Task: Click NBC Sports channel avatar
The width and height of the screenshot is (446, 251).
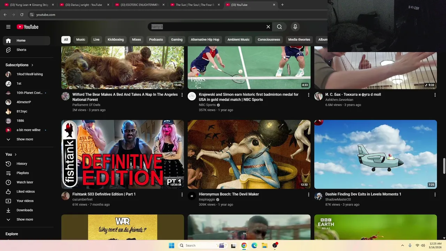Action: pos(192,96)
